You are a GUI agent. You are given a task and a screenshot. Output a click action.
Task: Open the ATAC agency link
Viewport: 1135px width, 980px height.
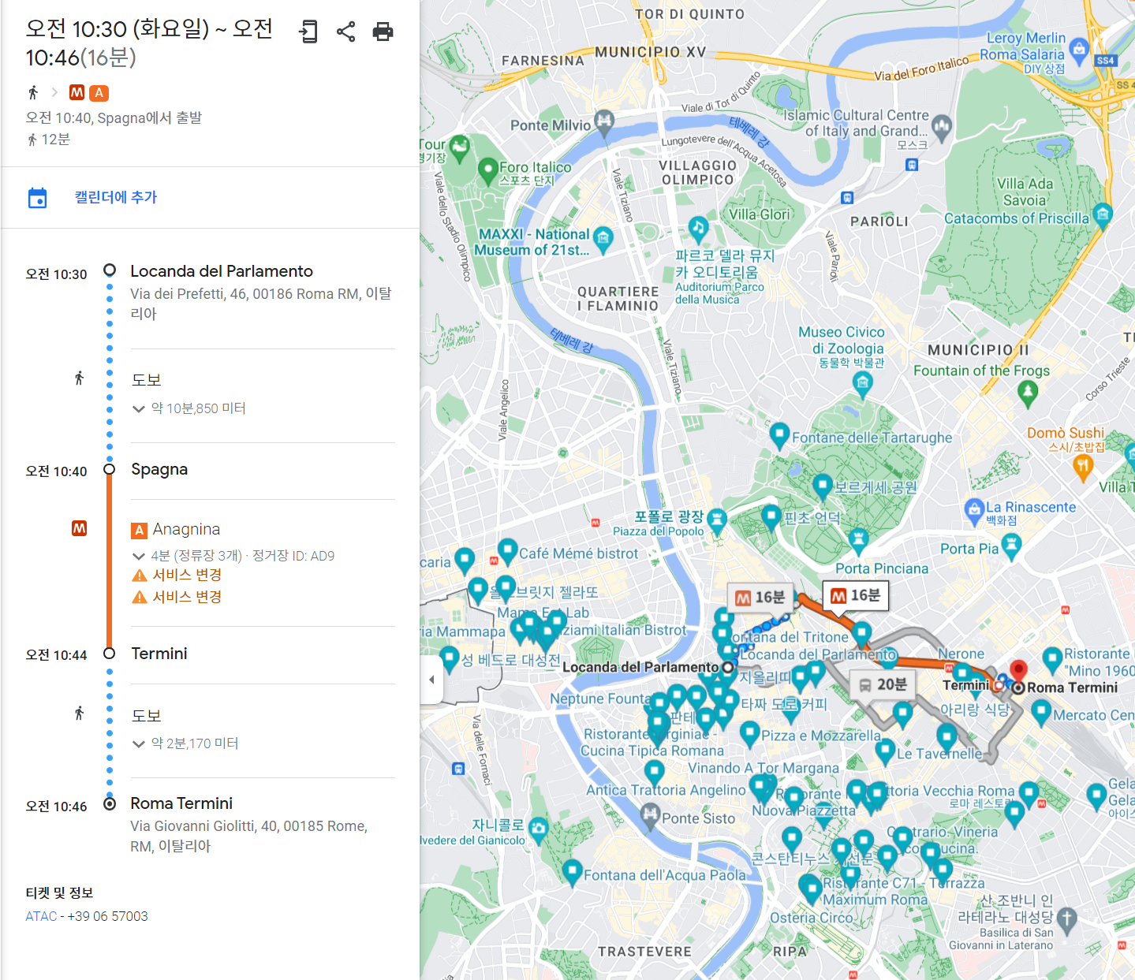41,916
